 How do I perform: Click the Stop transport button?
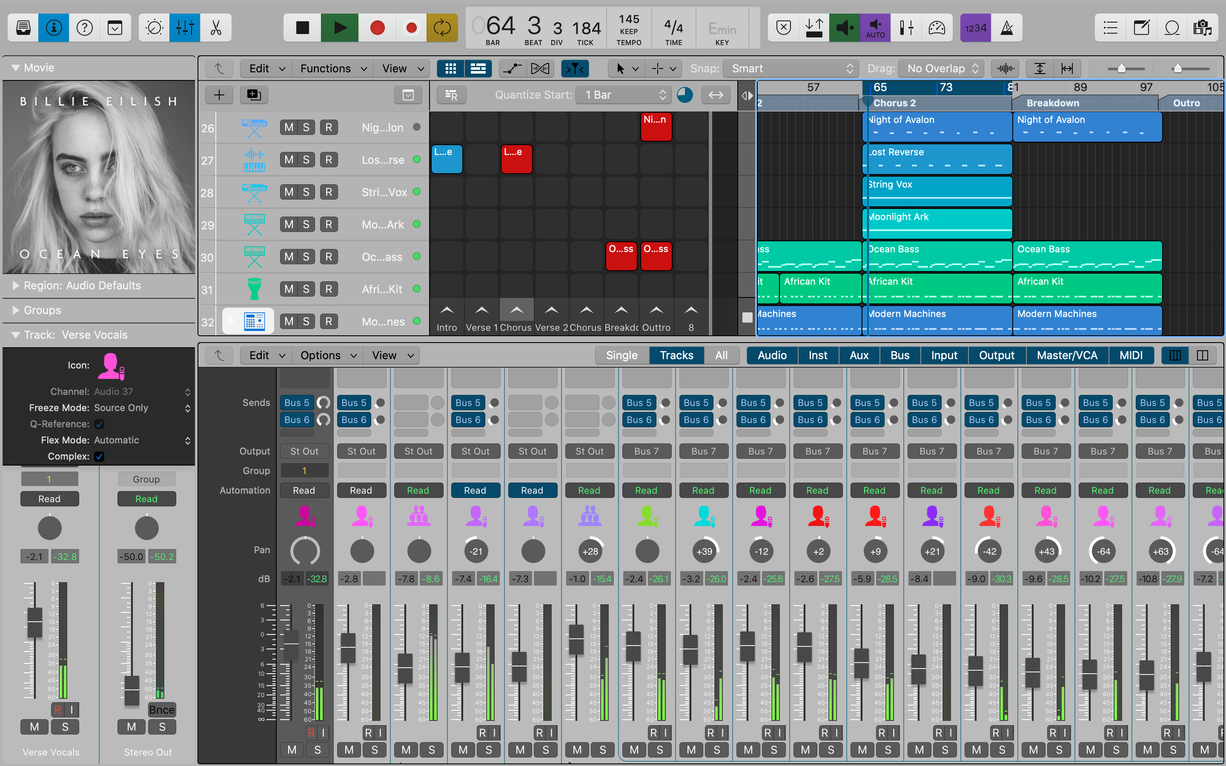click(x=302, y=28)
